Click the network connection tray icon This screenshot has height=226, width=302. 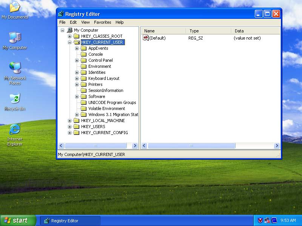pos(267,220)
